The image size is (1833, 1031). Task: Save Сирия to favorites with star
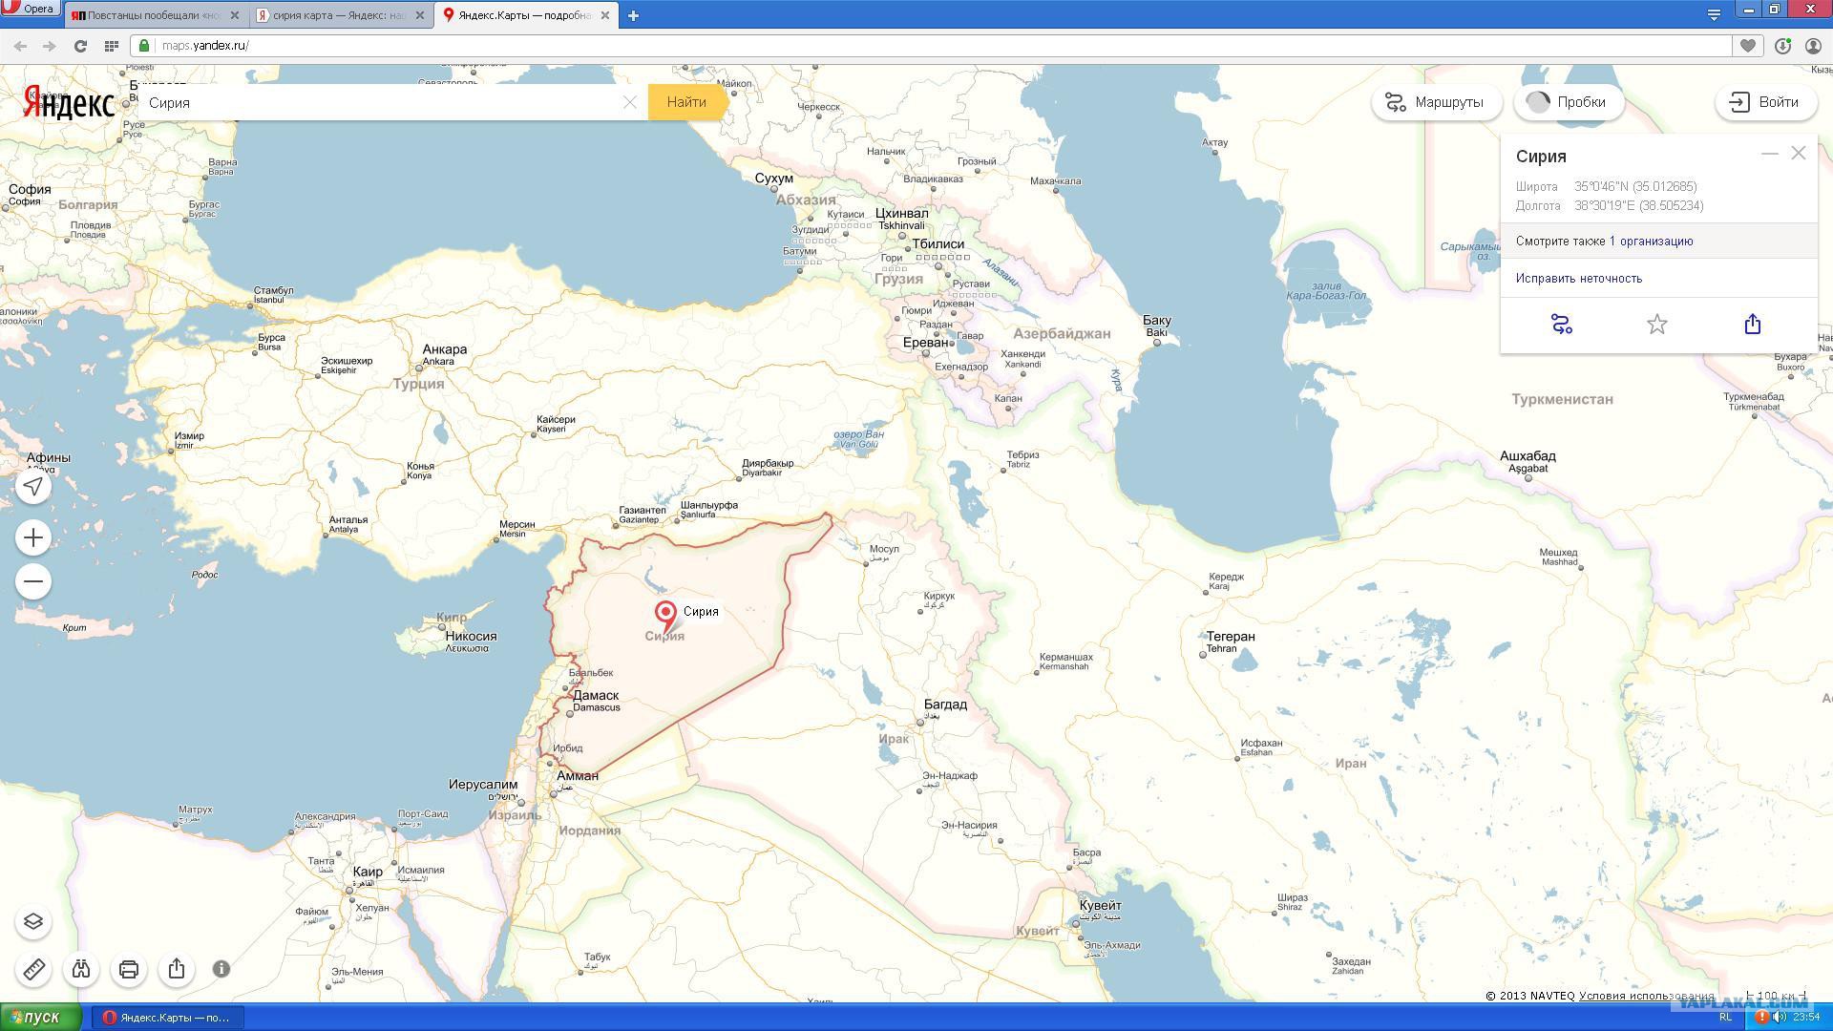[x=1657, y=325]
